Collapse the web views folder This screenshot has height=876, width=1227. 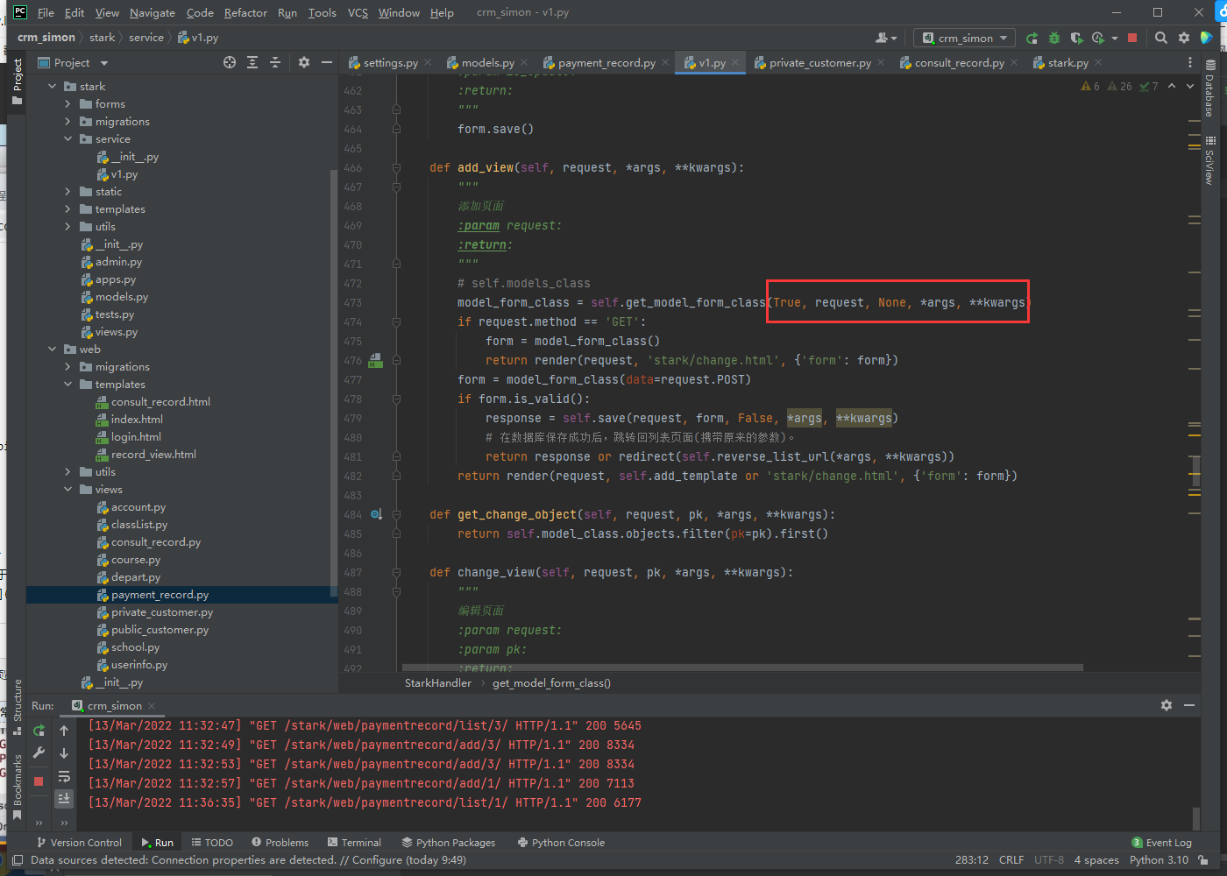click(x=68, y=489)
